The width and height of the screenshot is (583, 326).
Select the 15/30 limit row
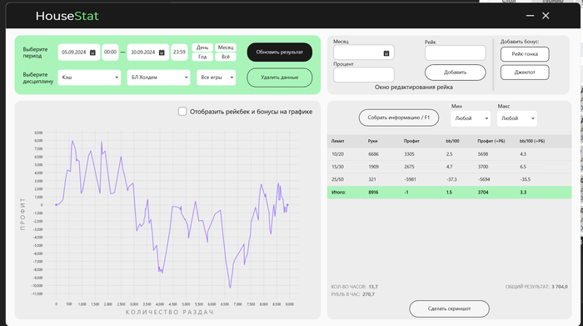coord(449,167)
